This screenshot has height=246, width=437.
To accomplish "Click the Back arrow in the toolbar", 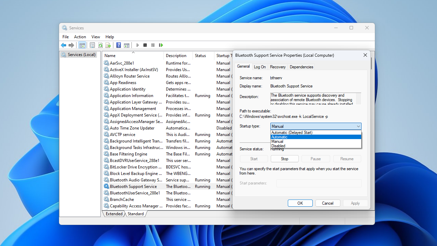I will tap(64, 45).
